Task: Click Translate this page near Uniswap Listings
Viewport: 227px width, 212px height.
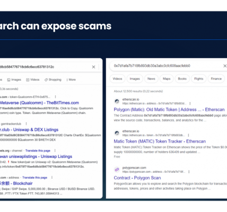Action: pyautogui.click(x=38, y=151)
